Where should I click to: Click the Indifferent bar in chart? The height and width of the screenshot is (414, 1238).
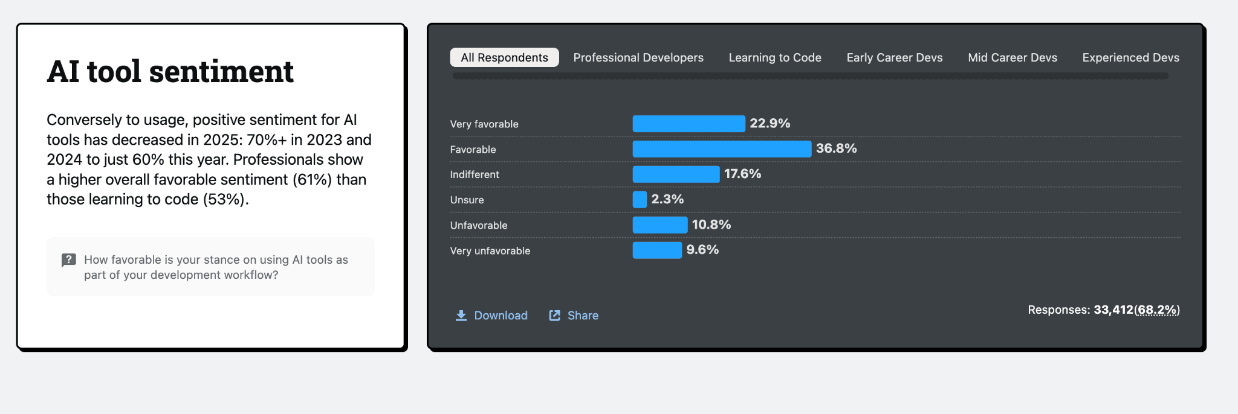pos(676,174)
